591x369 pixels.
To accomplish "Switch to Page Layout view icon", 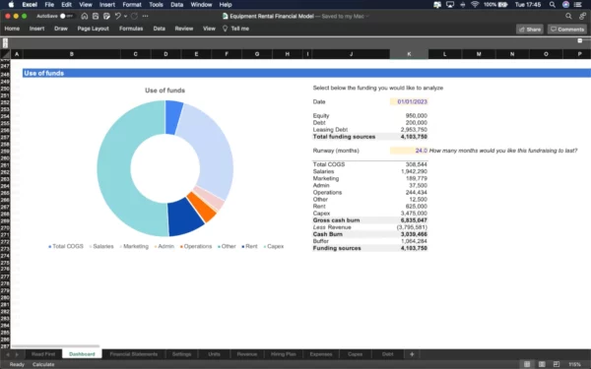I will pos(542,364).
